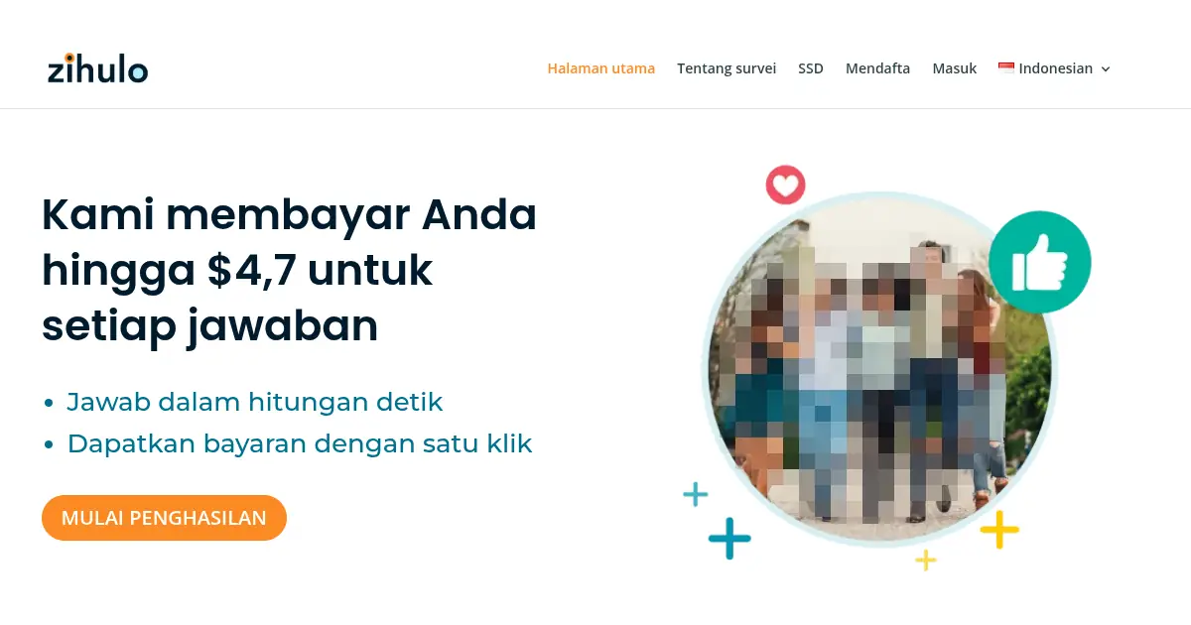Image resolution: width=1191 pixels, height=625 pixels.
Task: Click the green thumbs-up icon
Action: [1039, 263]
